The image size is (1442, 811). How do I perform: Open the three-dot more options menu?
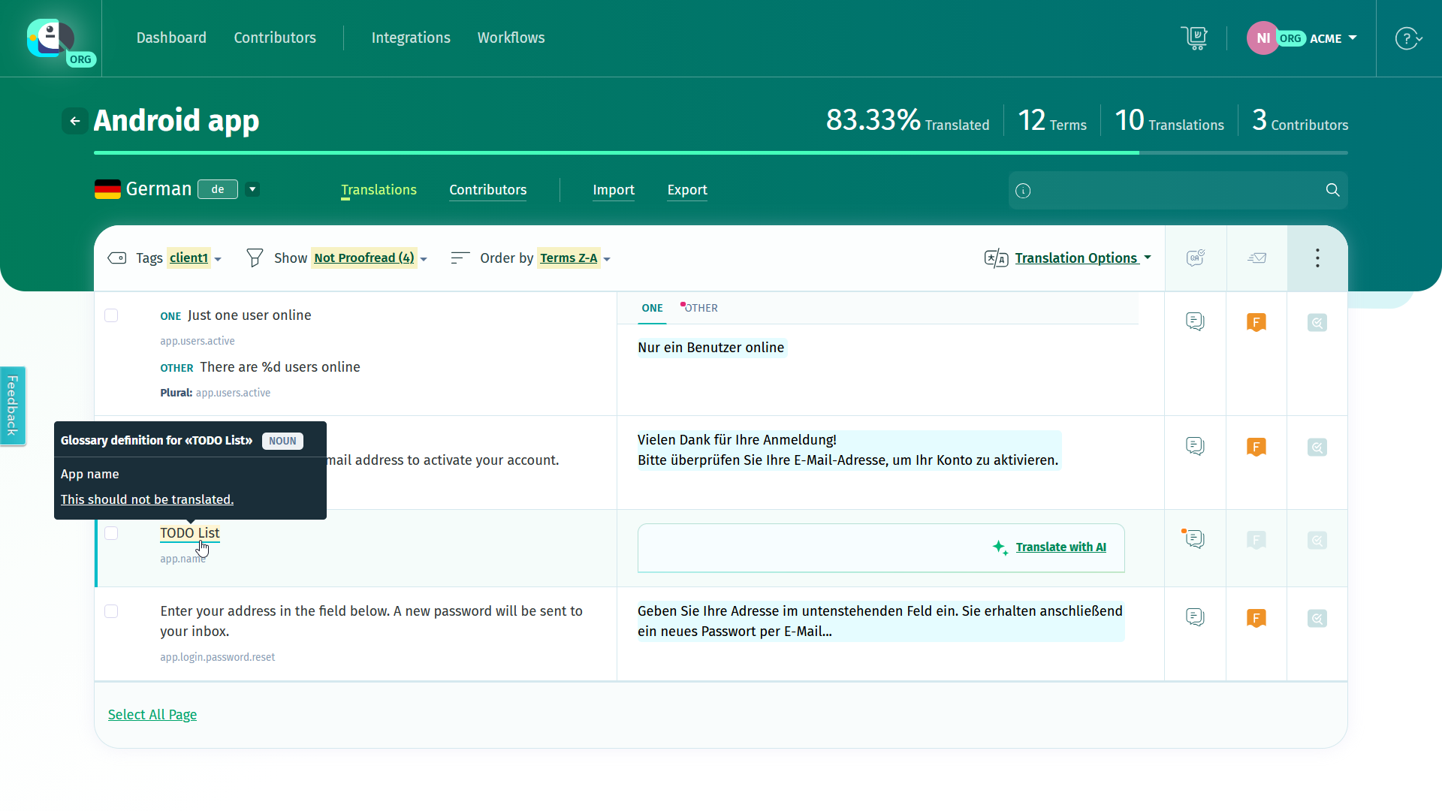(1317, 258)
